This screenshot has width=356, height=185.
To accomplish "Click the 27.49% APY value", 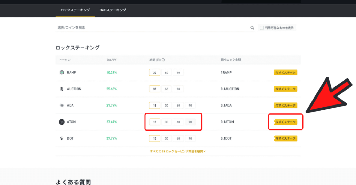I will pos(112,122).
